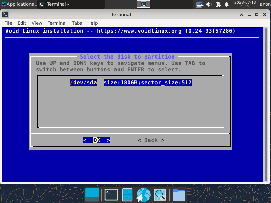Launch Terminal Emulator from the dock
This screenshot has width=271, height=203.
tap(111, 195)
